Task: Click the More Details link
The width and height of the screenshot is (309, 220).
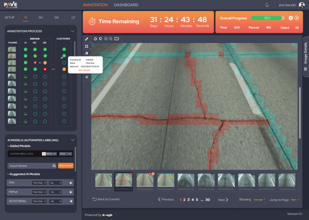Action: pyautogui.click(x=84, y=70)
